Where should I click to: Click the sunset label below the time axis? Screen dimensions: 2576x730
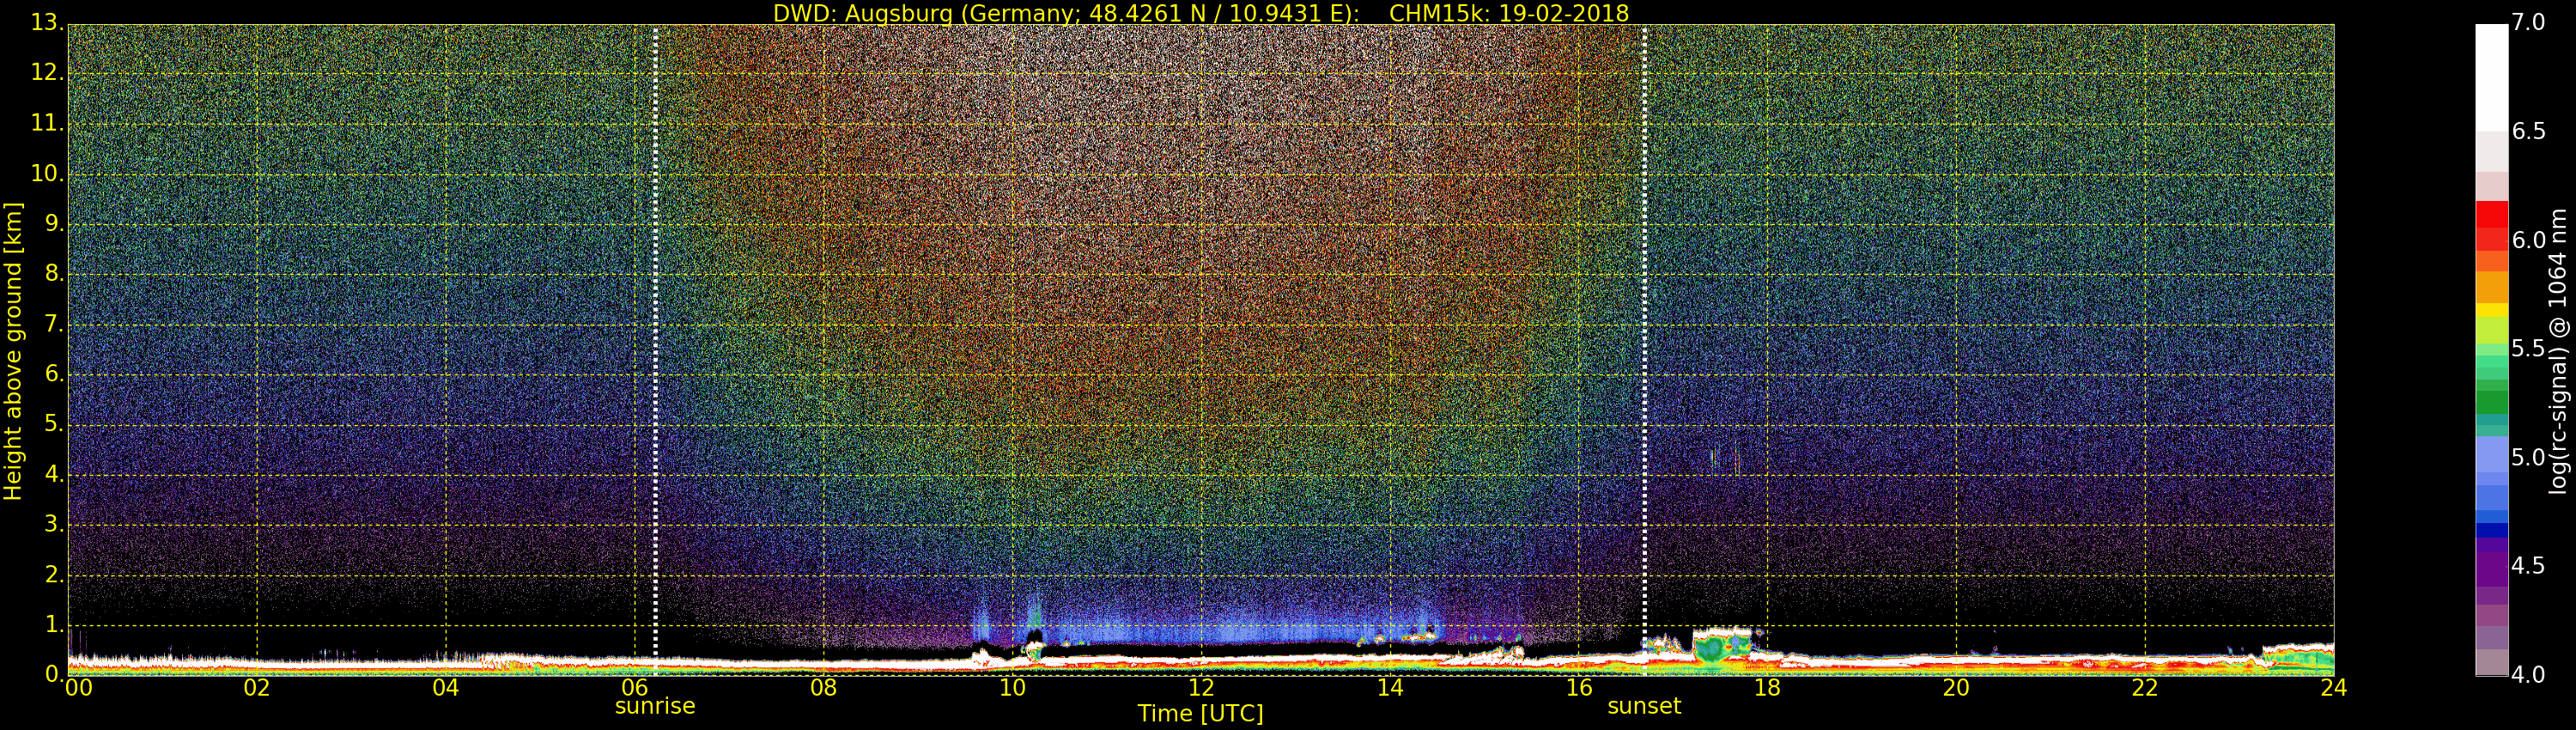[1643, 706]
